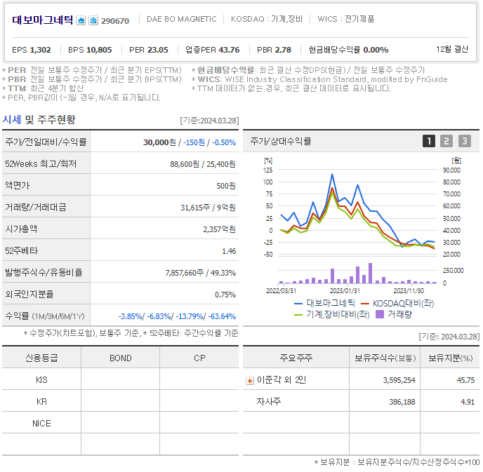
Task: Click the 대보마그네틱 company name
Action: 43,20
